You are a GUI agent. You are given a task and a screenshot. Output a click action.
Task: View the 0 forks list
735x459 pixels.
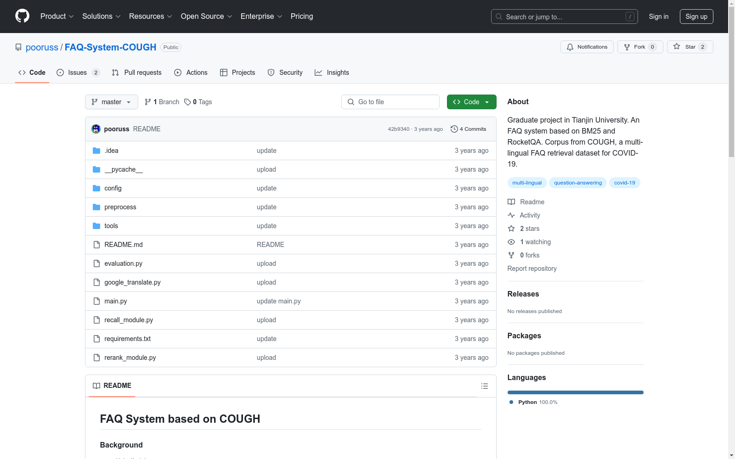pyautogui.click(x=524, y=255)
